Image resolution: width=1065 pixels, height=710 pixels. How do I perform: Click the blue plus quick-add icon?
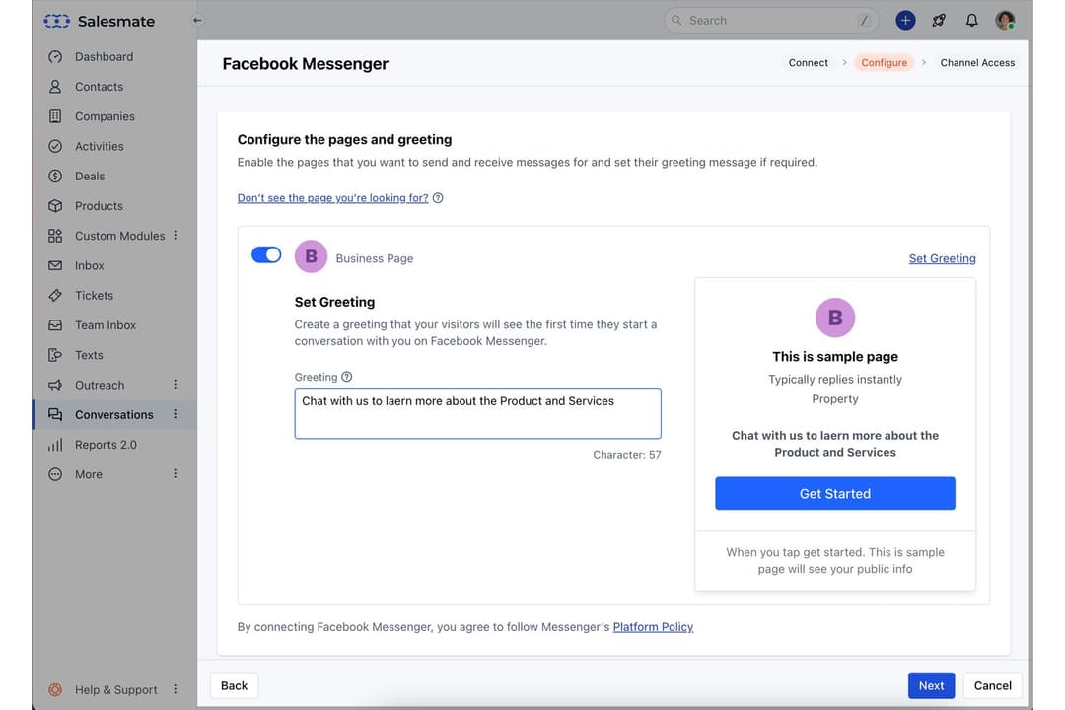(x=905, y=21)
